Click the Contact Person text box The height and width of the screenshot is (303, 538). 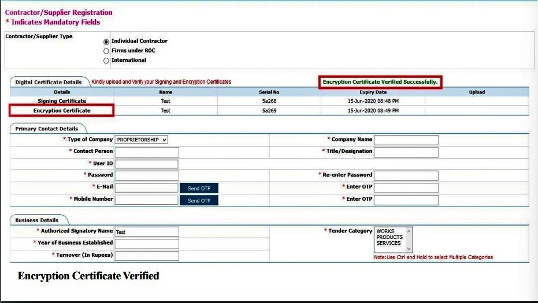pyautogui.click(x=147, y=152)
